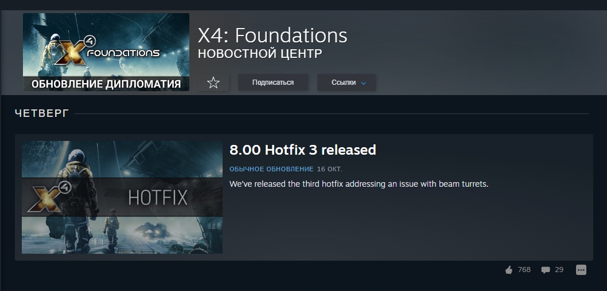Image resolution: width=607 pixels, height=291 pixels.
Task: Click the ЧЕТВЕРГ day section header
Action: [42, 113]
